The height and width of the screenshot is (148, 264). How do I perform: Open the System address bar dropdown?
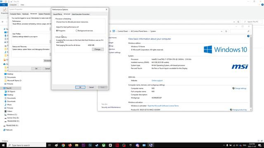click(x=222, y=31)
